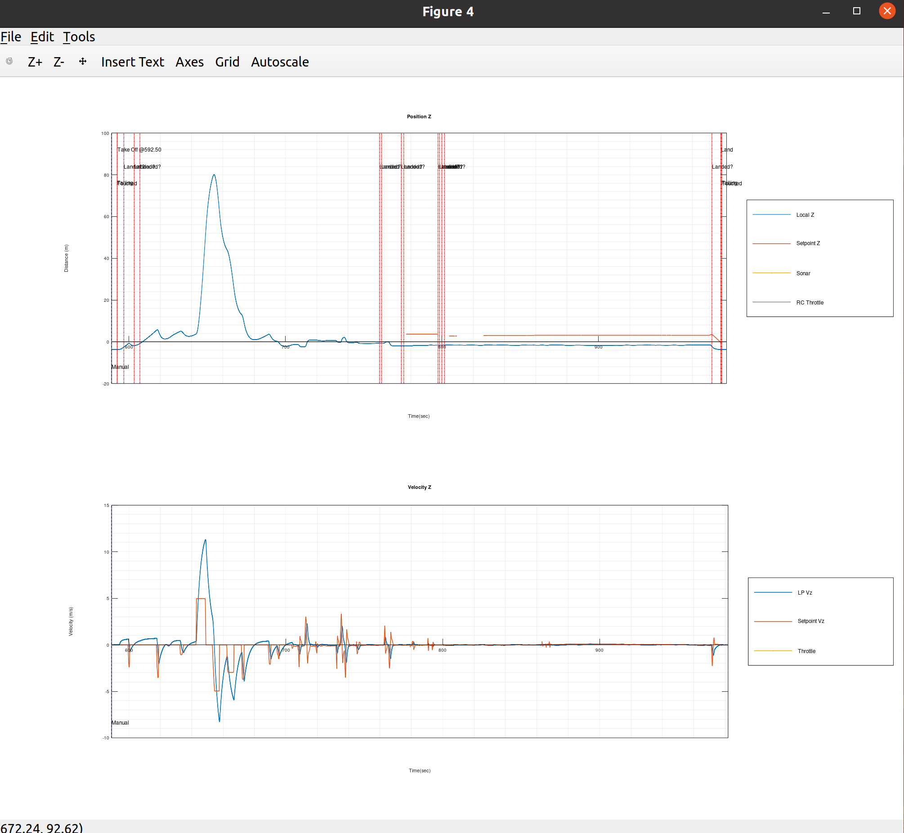Maximize the Figure 4 window

coord(856,11)
